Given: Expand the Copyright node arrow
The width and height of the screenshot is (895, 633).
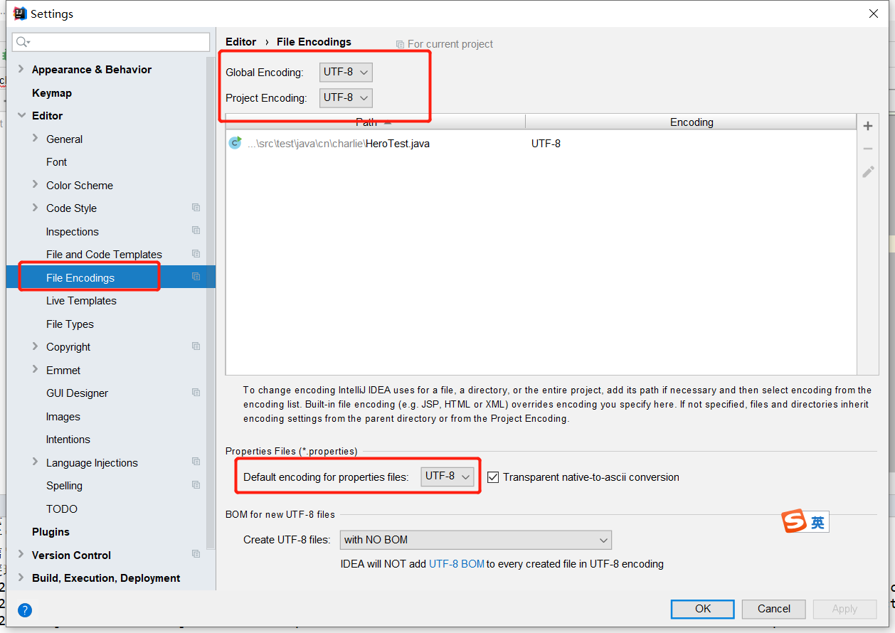Looking at the screenshot, I should (x=36, y=346).
